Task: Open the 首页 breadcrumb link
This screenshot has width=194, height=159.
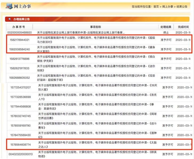Action: click(x=156, y=7)
